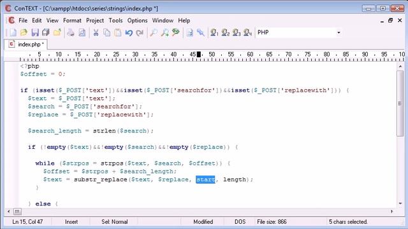Open Print Preview from the toolbar
Viewport: 408px width, 229px height.
point(82,32)
